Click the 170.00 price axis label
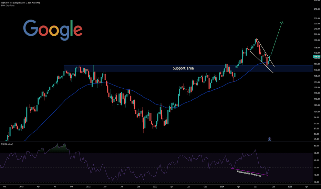 pyautogui.click(x=317, y=53)
